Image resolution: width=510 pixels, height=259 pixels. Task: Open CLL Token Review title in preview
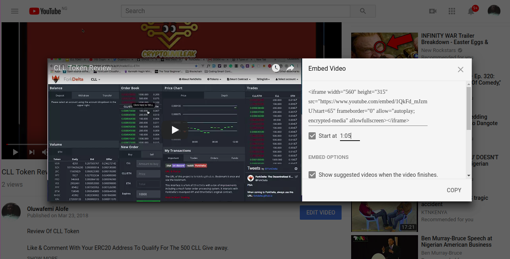click(82, 68)
